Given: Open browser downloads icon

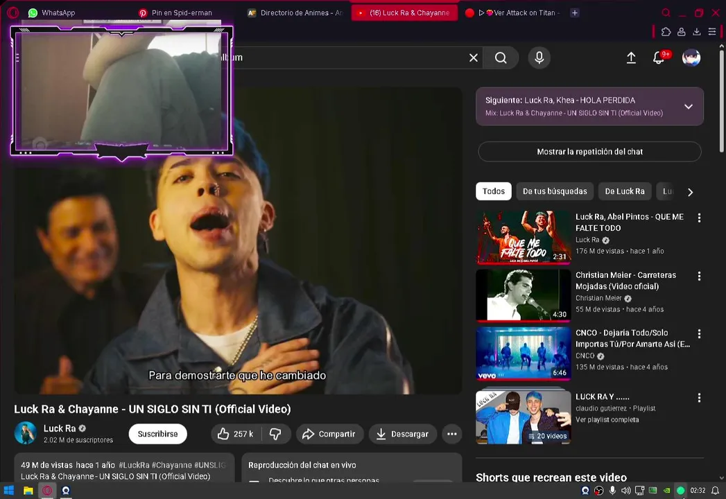Looking at the screenshot, I should [x=696, y=31].
